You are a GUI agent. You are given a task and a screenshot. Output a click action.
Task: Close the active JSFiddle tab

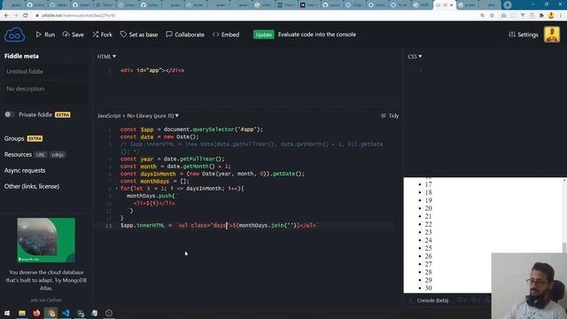[x=451, y=5]
